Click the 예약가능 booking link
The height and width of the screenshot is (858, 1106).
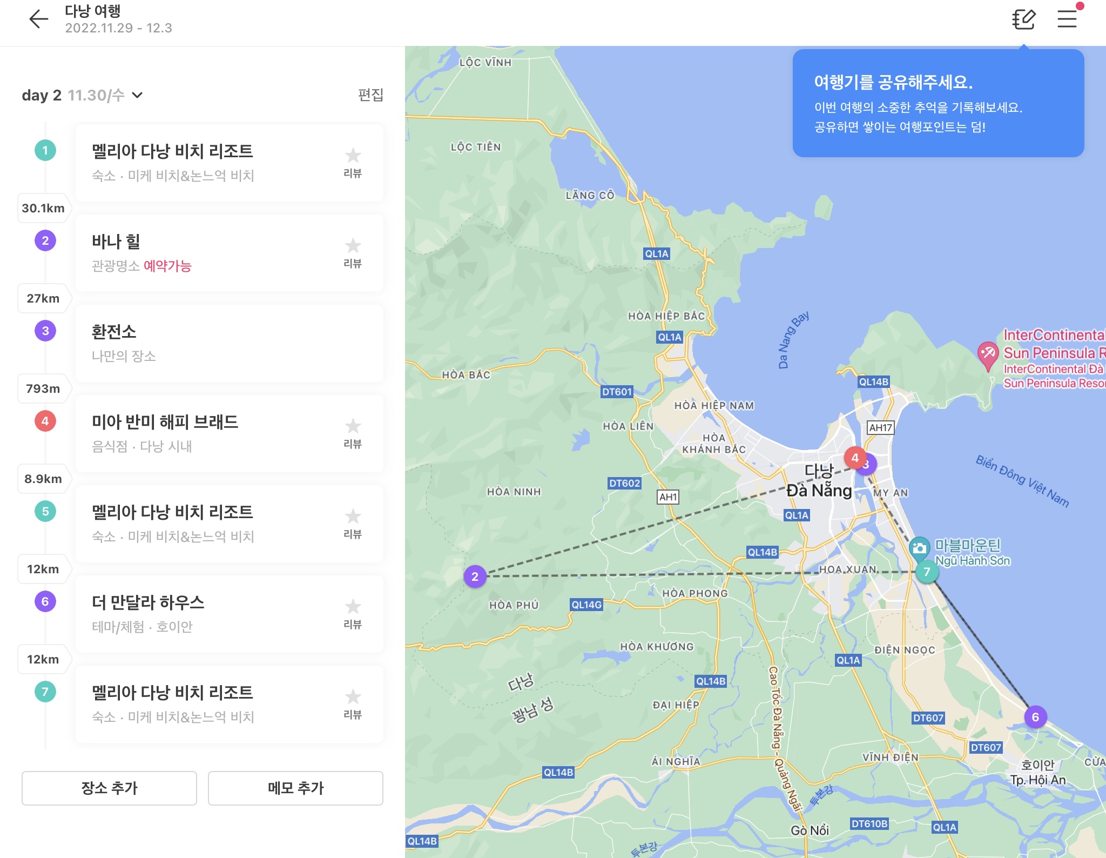tap(167, 266)
